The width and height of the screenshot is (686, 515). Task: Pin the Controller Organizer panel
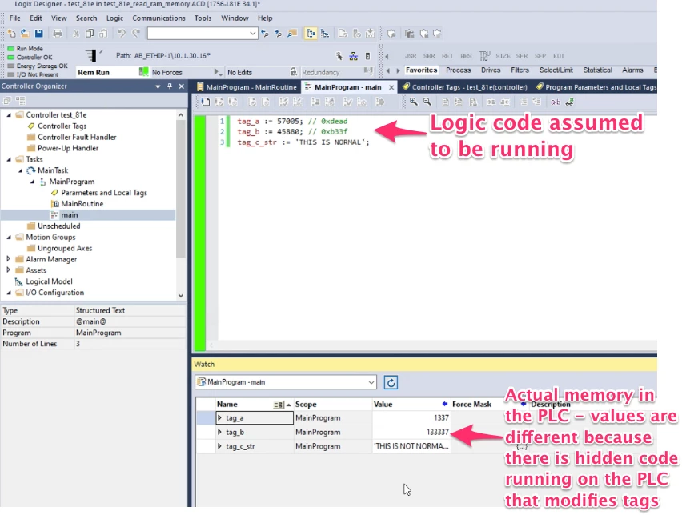click(x=170, y=86)
